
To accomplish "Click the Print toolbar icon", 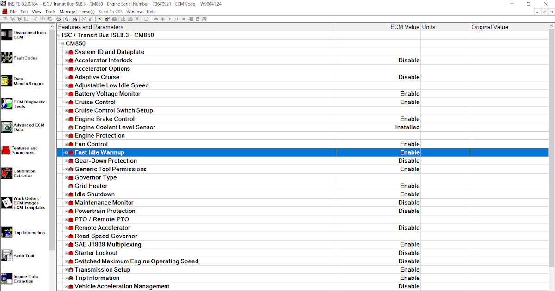I will click(59, 19).
